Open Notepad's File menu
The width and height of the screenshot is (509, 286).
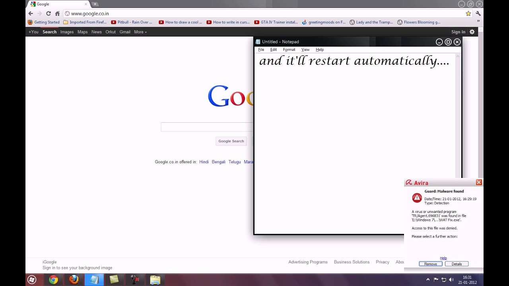coord(261,50)
